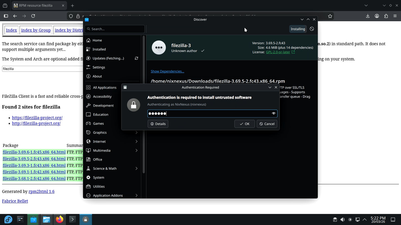The width and height of the screenshot is (401, 225).
Task: Click the Utilities toolbox icon
Action: pos(88,186)
